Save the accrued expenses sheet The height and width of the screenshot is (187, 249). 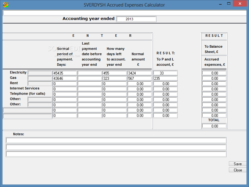tap(237, 164)
